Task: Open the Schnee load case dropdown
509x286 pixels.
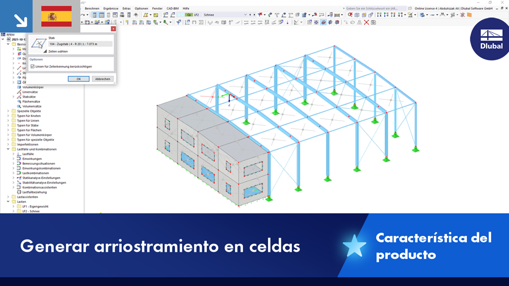Action: 245,15
